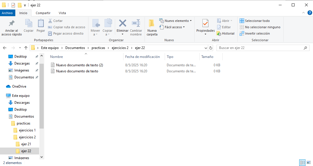Expand address bar history dropdown arrow
The width and height of the screenshot is (313, 166).
[206, 48]
